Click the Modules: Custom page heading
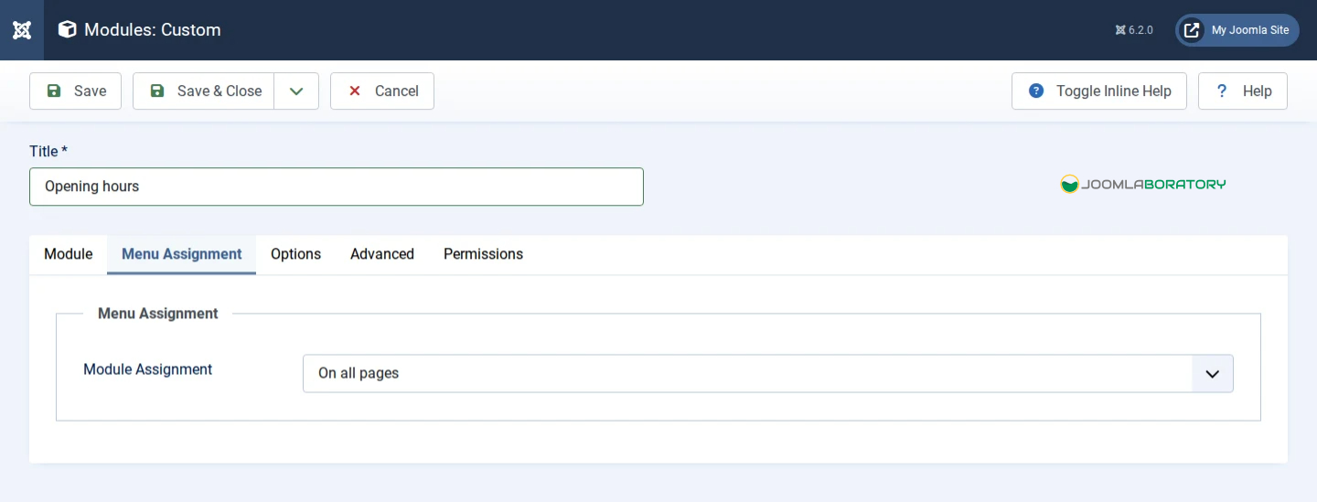Image resolution: width=1317 pixels, height=502 pixels. [x=153, y=30]
